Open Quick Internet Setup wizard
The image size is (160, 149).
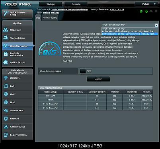coord(17,14)
